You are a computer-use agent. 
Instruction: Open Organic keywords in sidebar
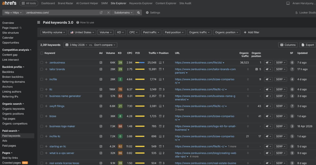(13, 109)
